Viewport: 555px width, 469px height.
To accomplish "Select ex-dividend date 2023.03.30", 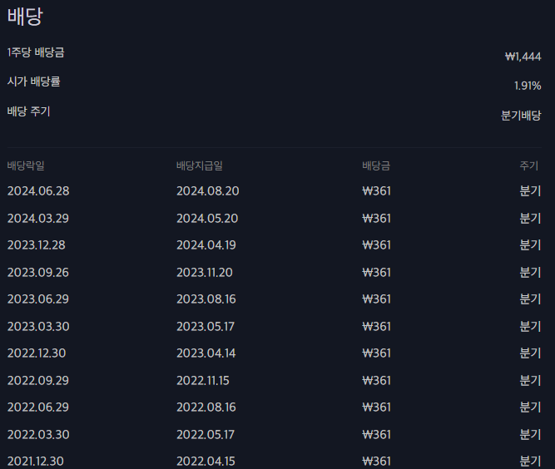I will click(38, 327).
